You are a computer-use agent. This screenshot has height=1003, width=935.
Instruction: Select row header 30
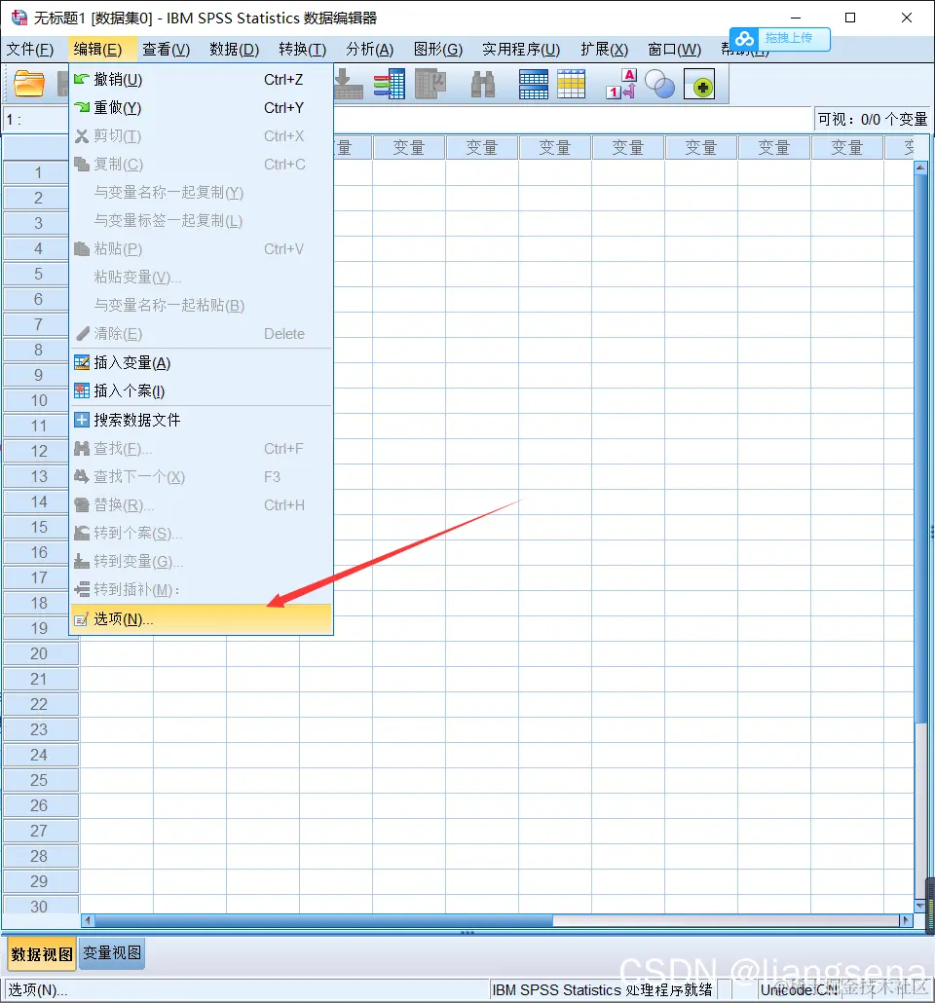(x=41, y=906)
